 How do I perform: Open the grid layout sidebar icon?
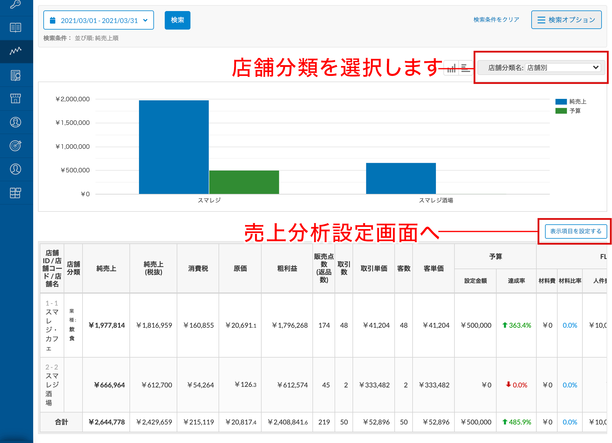(15, 193)
